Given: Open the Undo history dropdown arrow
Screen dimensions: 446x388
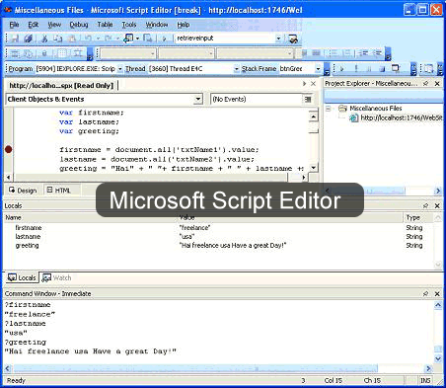Looking at the screenshot, I should click(98, 39).
